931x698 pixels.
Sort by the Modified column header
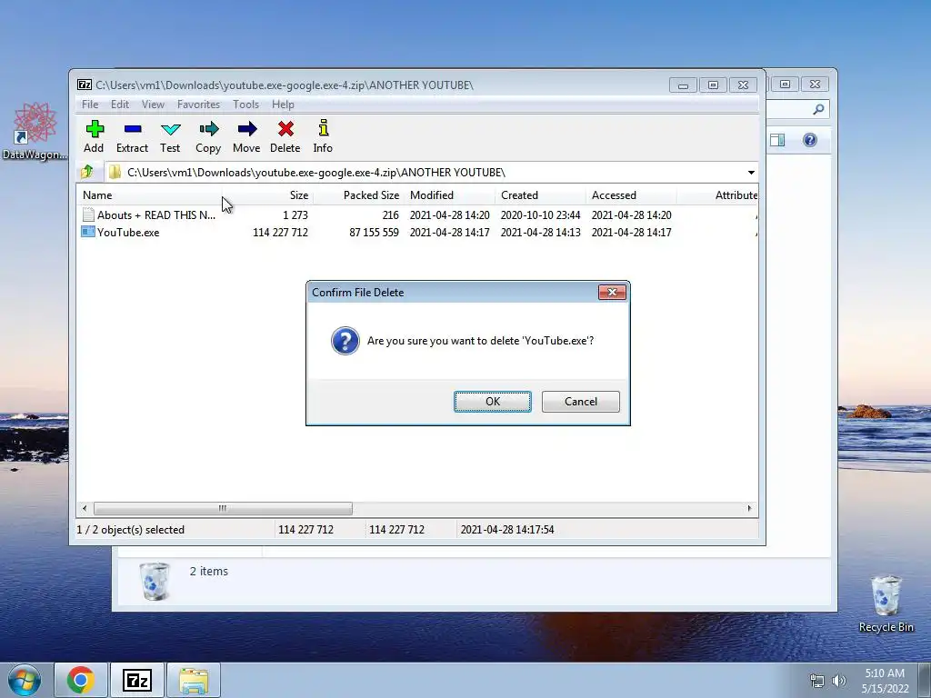[449, 195]
